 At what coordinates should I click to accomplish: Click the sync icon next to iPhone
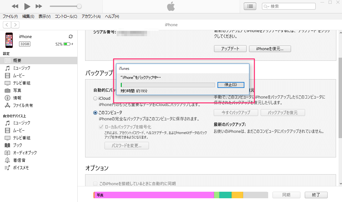point(71,36)
